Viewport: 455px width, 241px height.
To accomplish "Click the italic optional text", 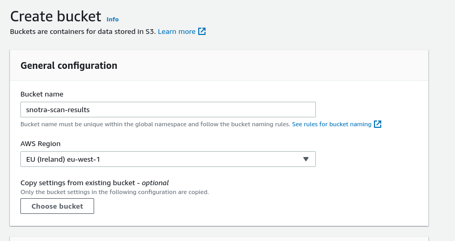I will pyautogui.click(x=155, y=183).
